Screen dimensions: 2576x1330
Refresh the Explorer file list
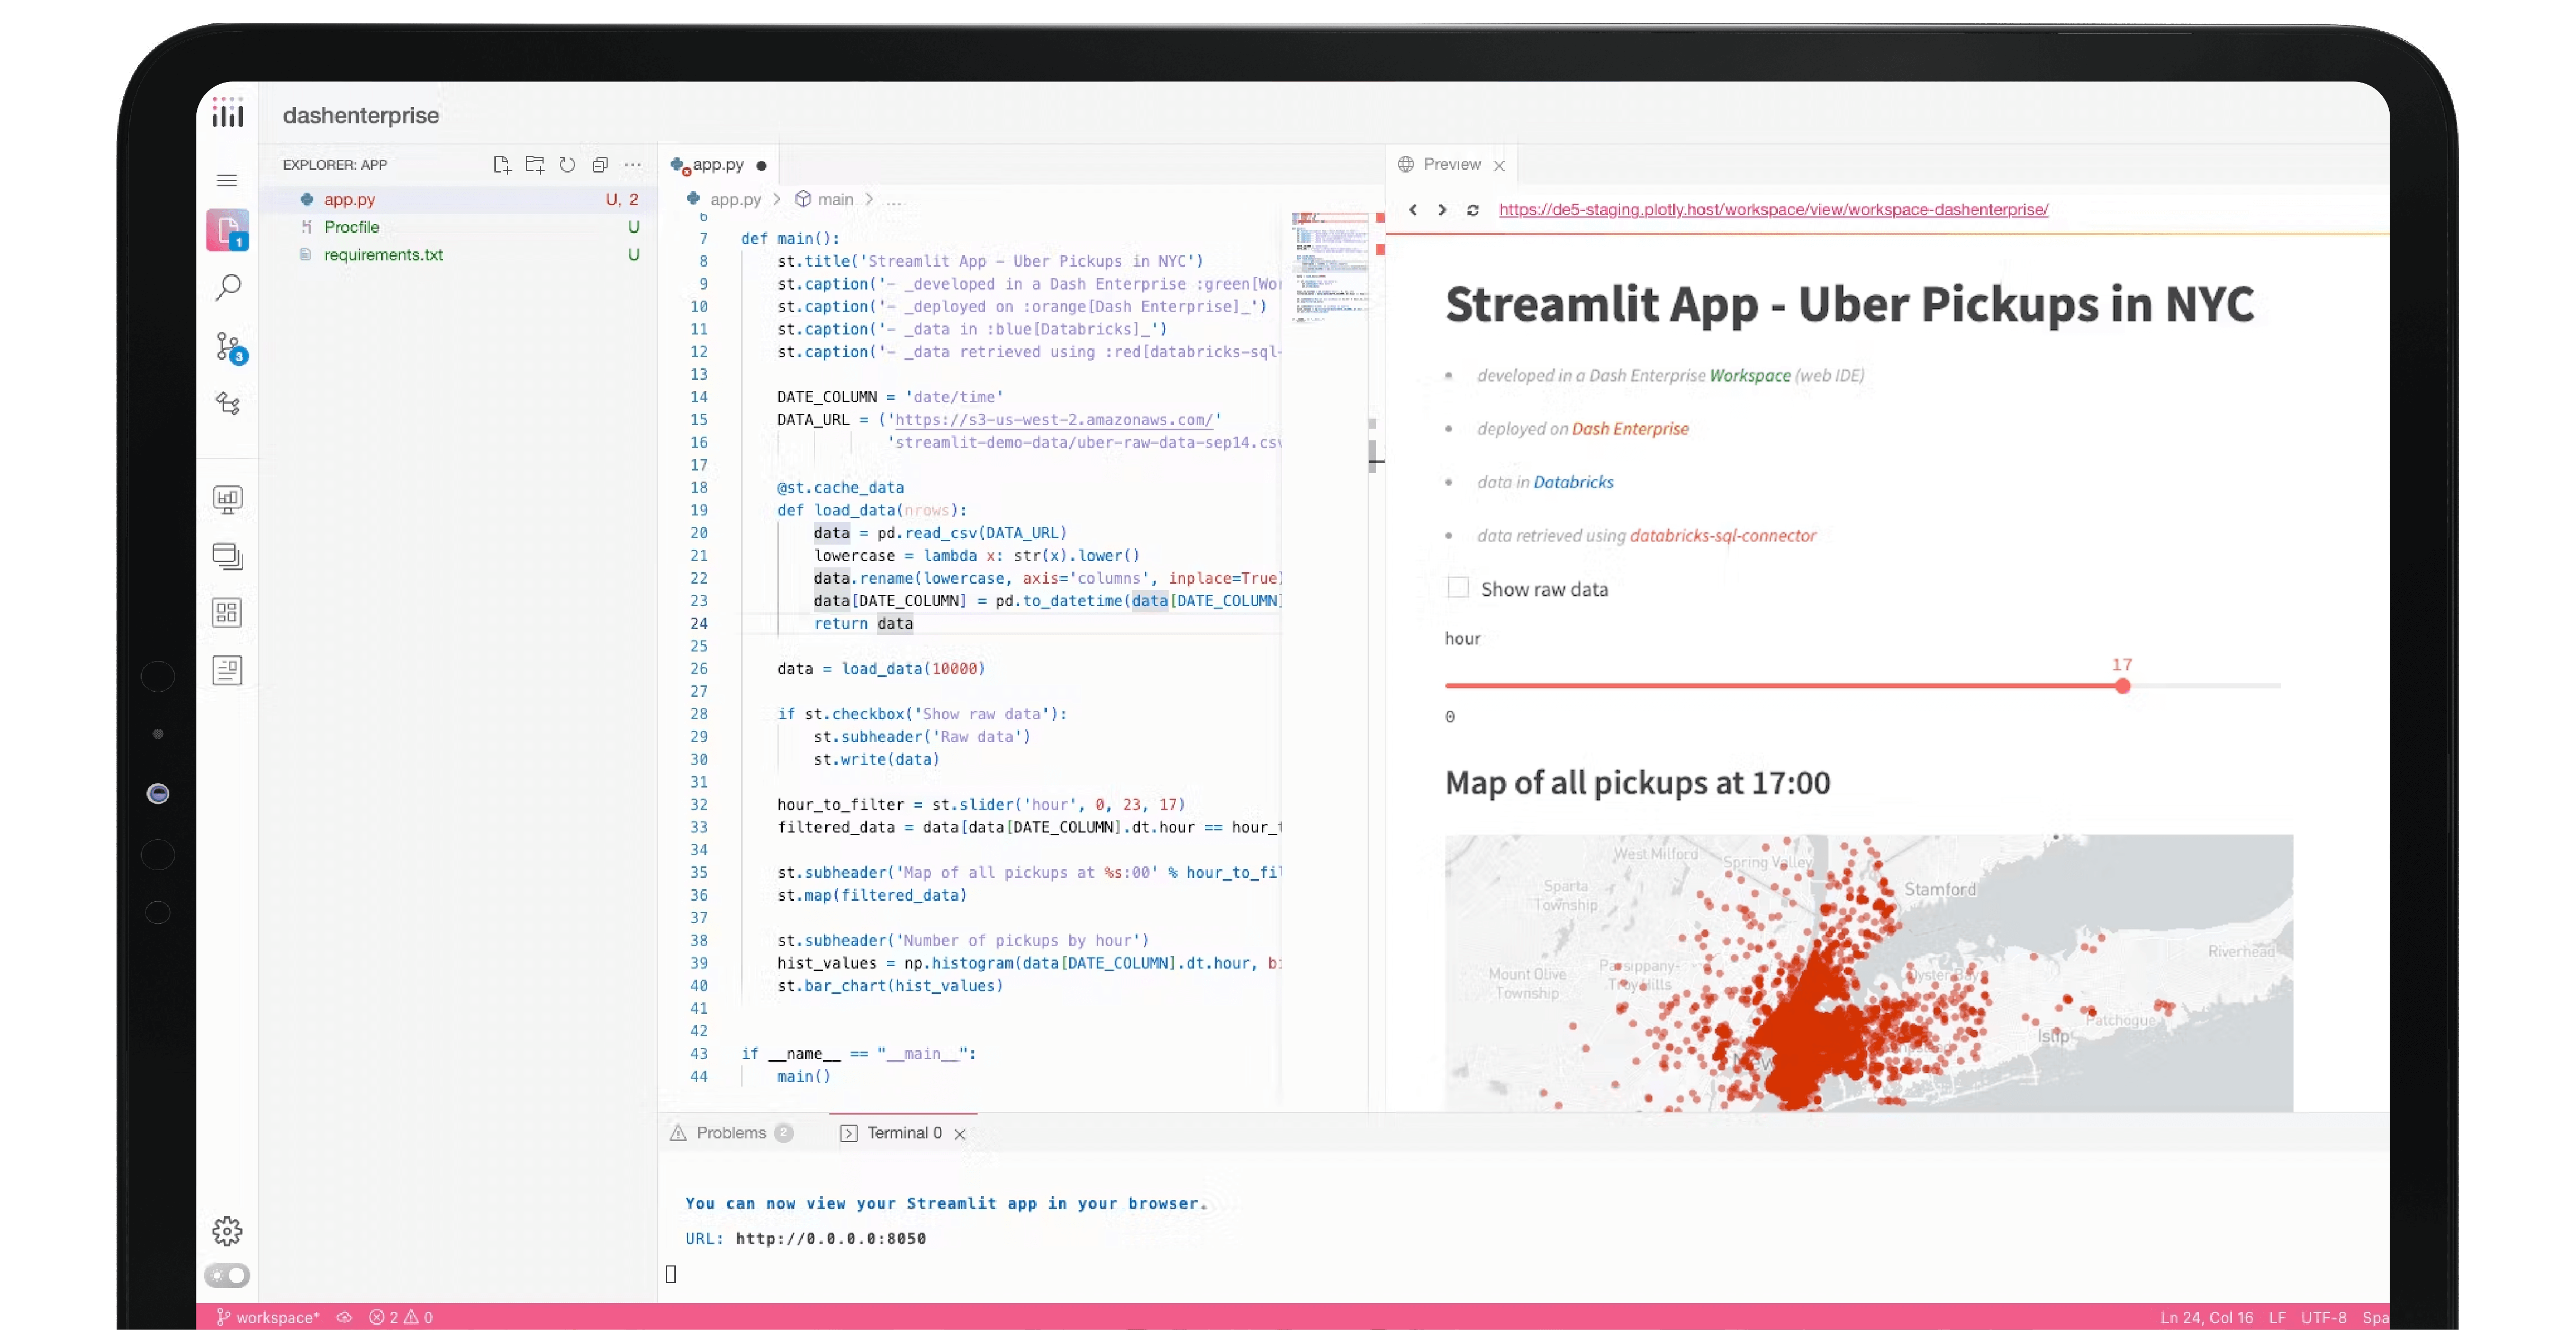tap(567, 165)
